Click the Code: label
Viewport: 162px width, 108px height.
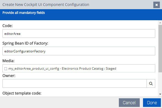click(x=8, y=26)
